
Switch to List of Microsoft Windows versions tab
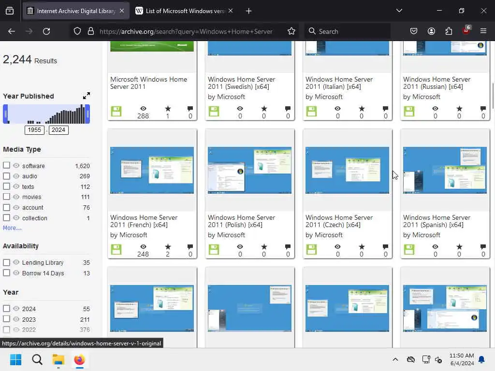(184, 11)
